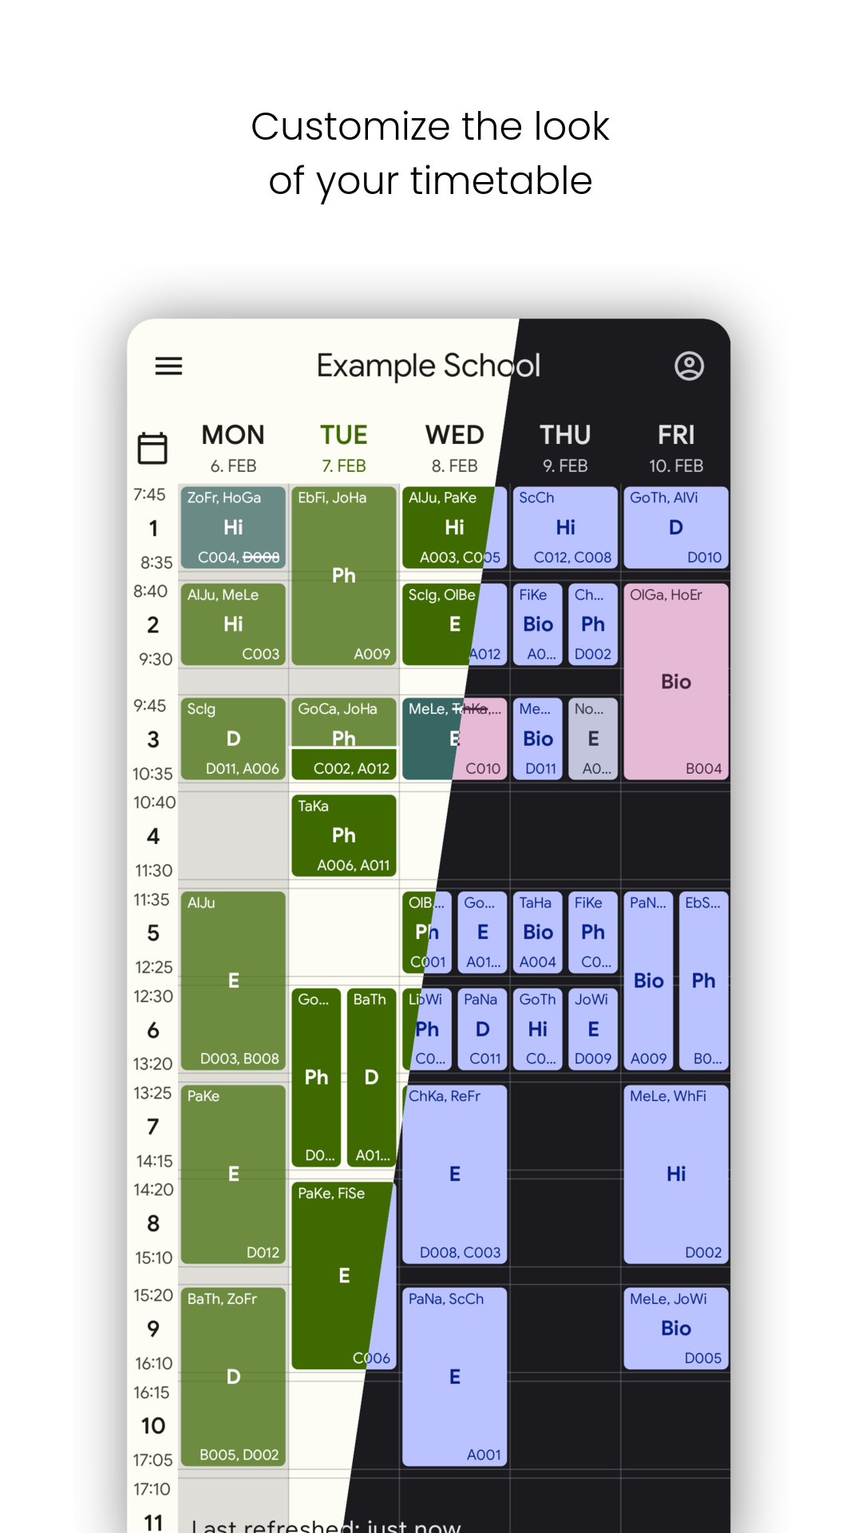Open Monday D lesson with BaTh, ZoFr
This screenshot has height=1533, width=862.
click(x=233, y=1377)
